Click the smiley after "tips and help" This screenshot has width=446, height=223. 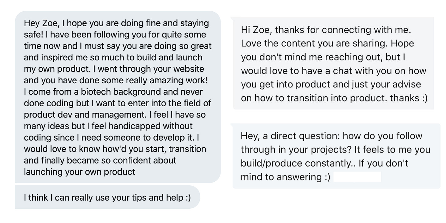point(188,198)
